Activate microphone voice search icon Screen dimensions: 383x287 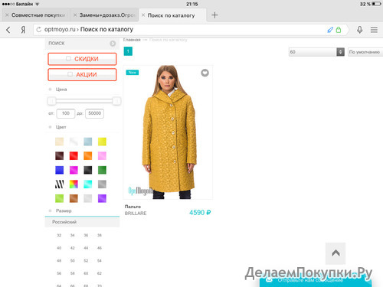[360, 30]
